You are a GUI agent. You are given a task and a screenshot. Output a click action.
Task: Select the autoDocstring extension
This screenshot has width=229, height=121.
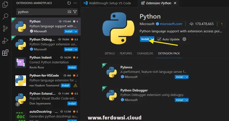pyautogui.click(x=46, y=115)
